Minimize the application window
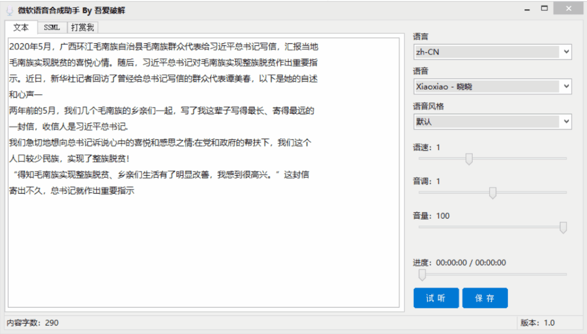587x334 pixels. tap(526, 9)
